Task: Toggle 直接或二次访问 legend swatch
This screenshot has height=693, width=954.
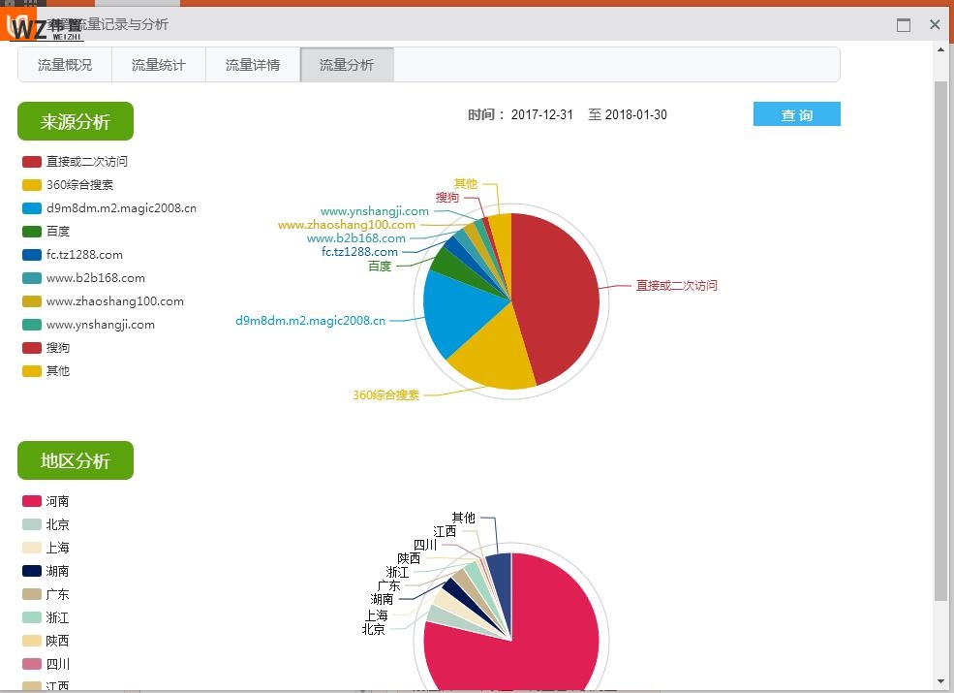Action: click(x=32, y=162)
